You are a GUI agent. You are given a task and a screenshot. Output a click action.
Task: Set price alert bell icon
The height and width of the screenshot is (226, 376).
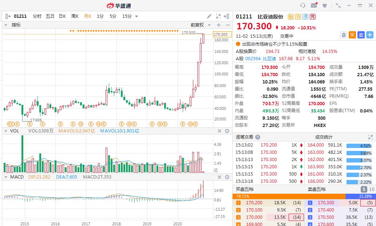343,35
